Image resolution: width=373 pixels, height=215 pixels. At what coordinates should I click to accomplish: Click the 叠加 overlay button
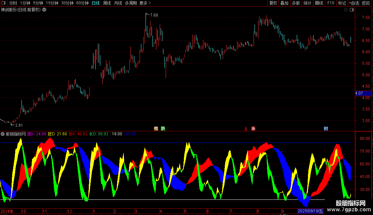(284, 3)
